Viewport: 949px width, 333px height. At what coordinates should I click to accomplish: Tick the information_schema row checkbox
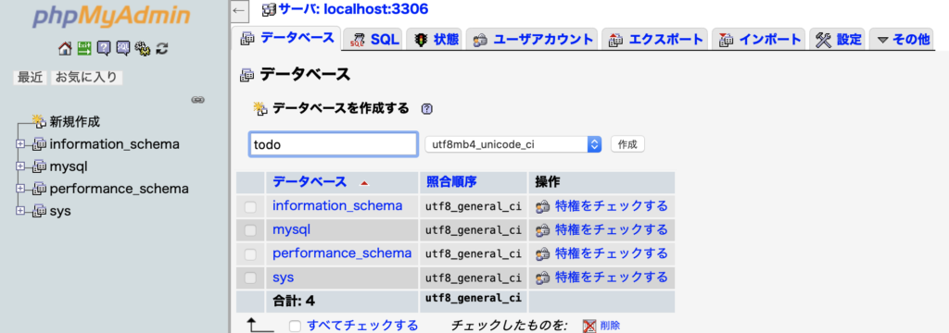250,206
